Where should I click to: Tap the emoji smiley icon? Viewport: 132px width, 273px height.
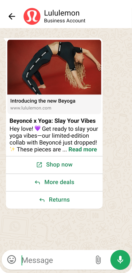click(11, 260)
